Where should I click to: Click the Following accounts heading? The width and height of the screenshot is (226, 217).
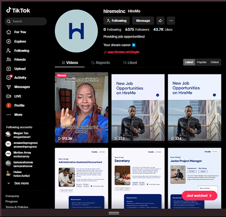point(19,127)
